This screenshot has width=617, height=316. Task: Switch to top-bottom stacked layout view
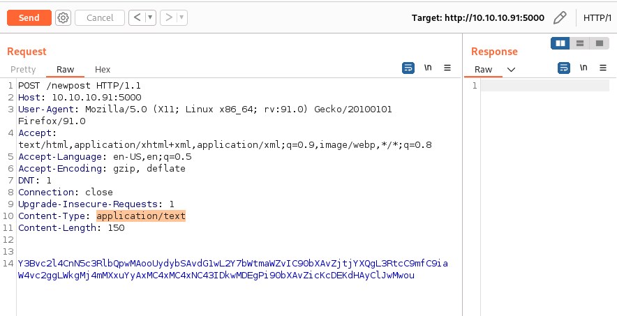579,43
